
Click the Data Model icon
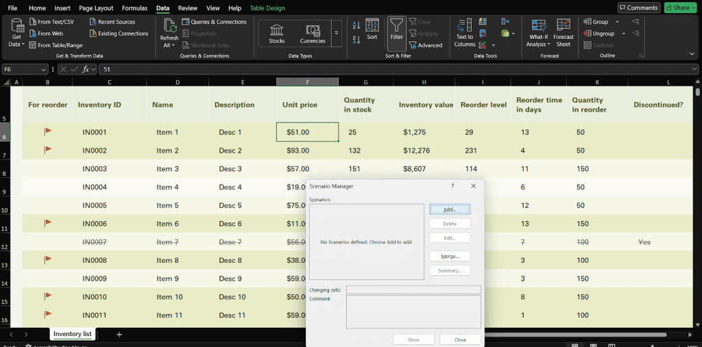[x=505, y=33]
